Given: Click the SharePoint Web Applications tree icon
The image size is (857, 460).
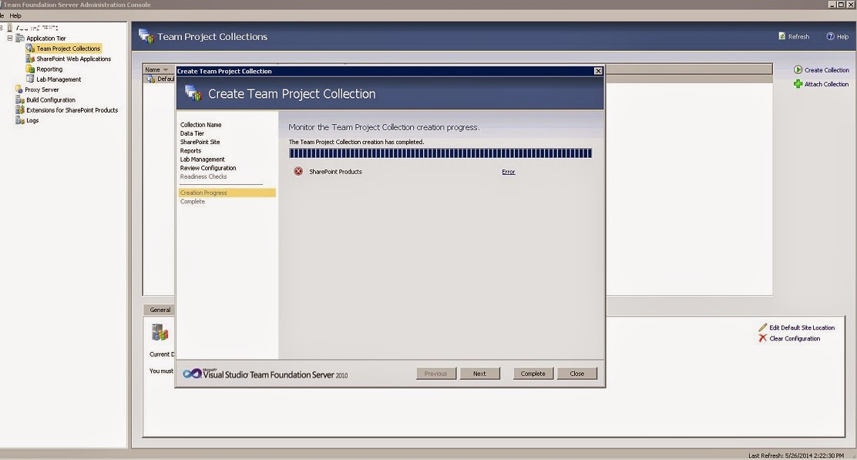Looking at the screenshot, I should (30, 59).
